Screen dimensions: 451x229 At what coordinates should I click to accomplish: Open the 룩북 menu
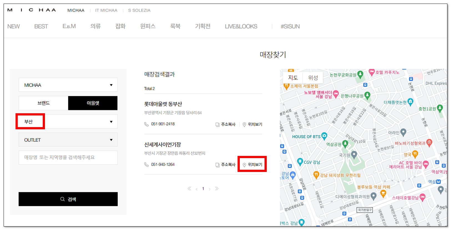(175, 26)
